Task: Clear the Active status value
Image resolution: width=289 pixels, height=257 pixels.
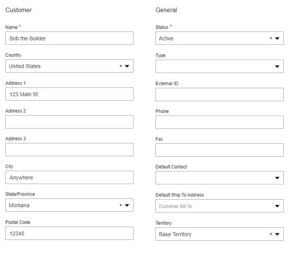Action: (x=271, y=38)
